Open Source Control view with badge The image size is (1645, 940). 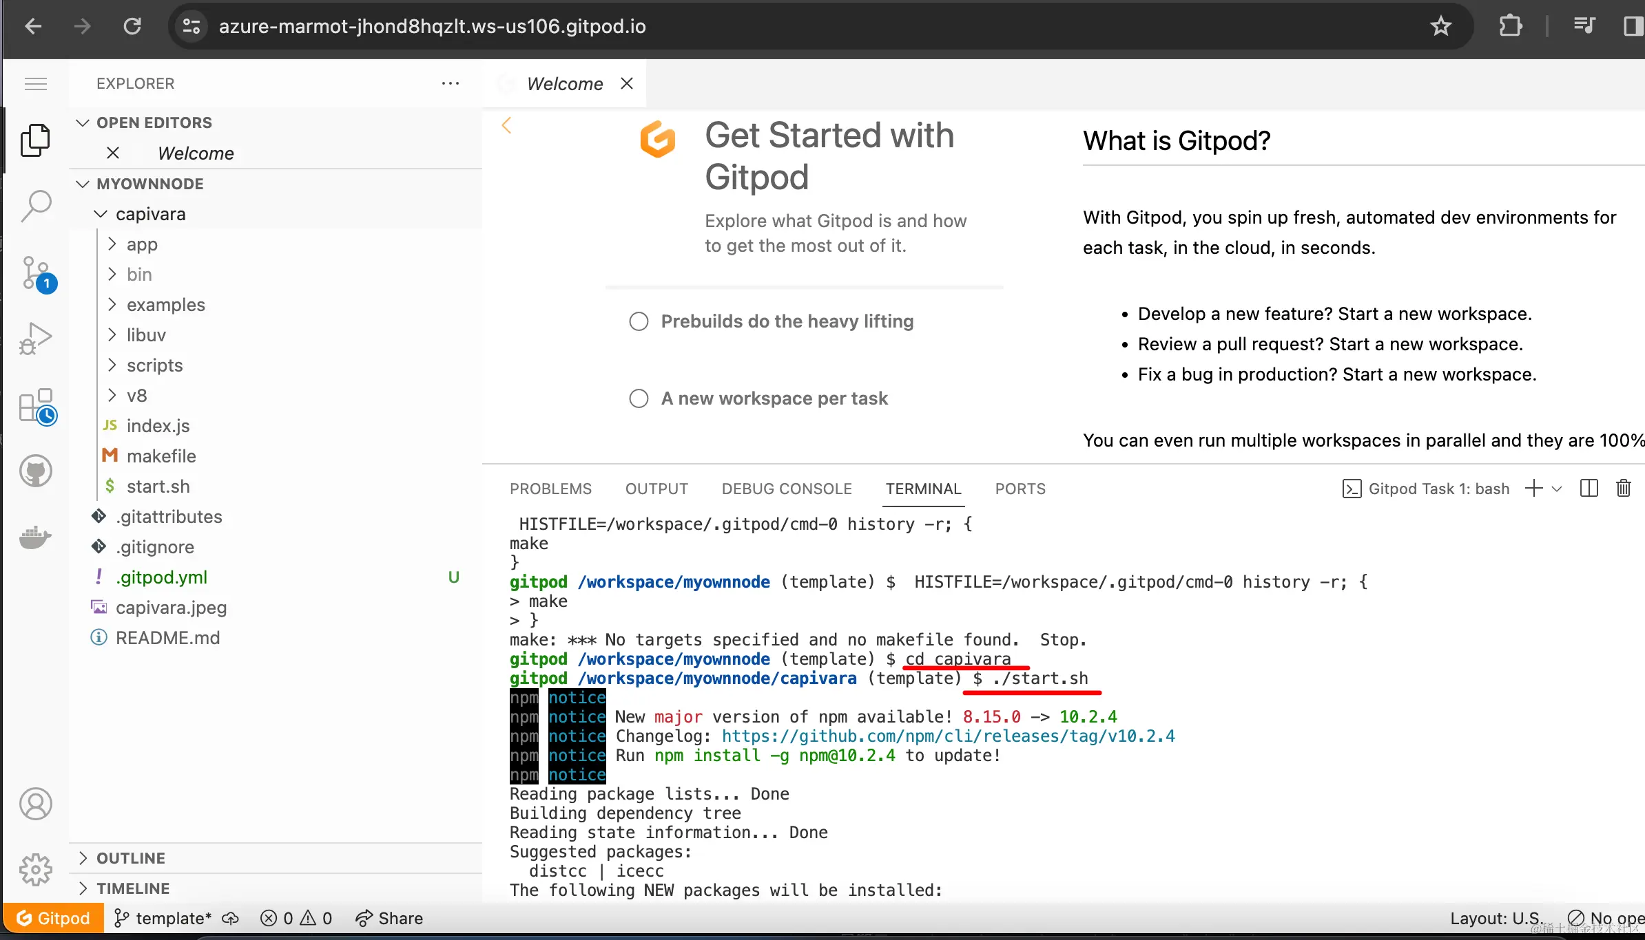pyautogui.click(x=36, y=273)
